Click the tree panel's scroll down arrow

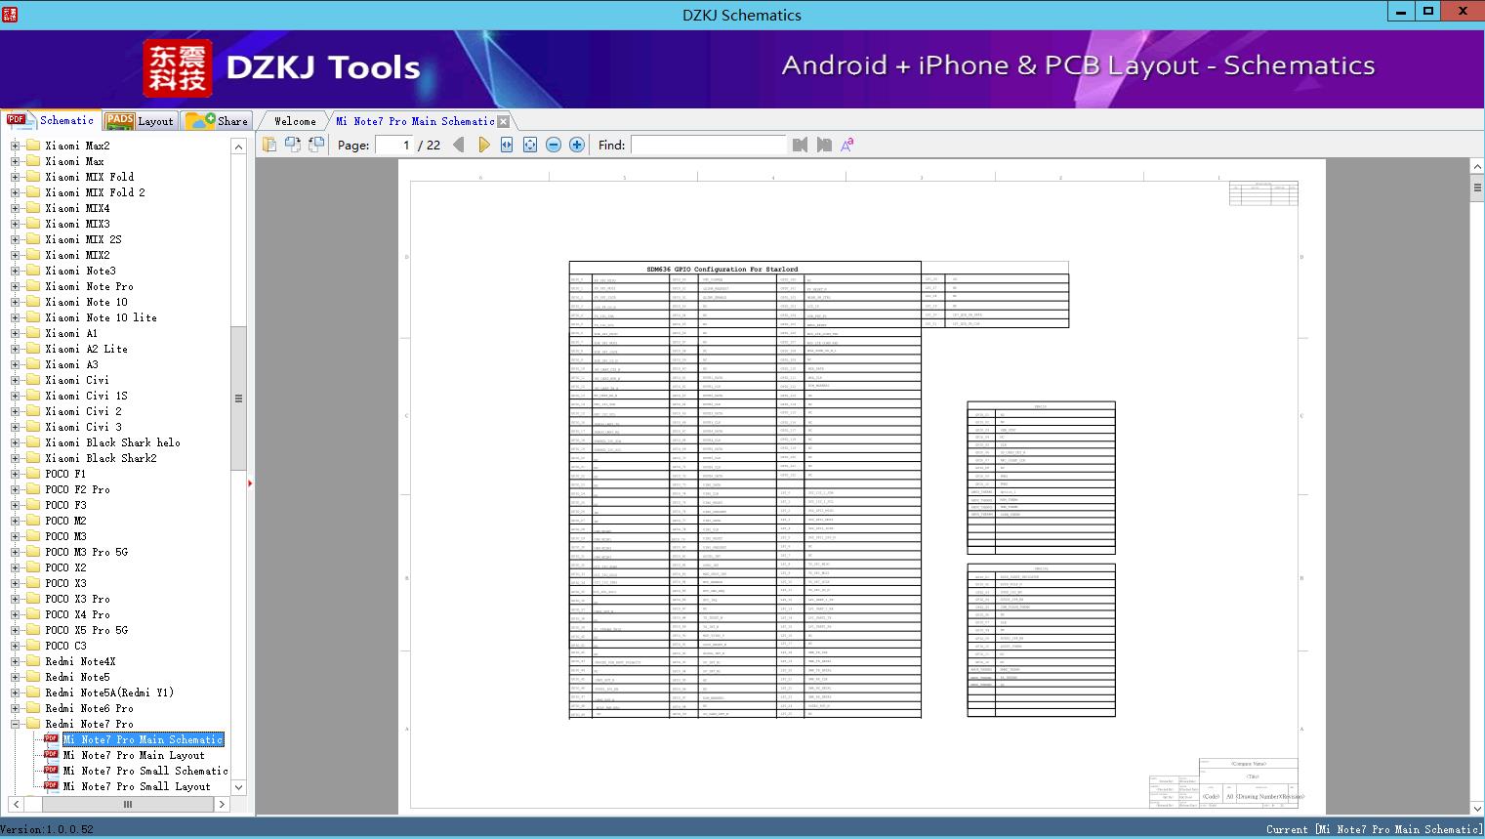pos(238,787)
